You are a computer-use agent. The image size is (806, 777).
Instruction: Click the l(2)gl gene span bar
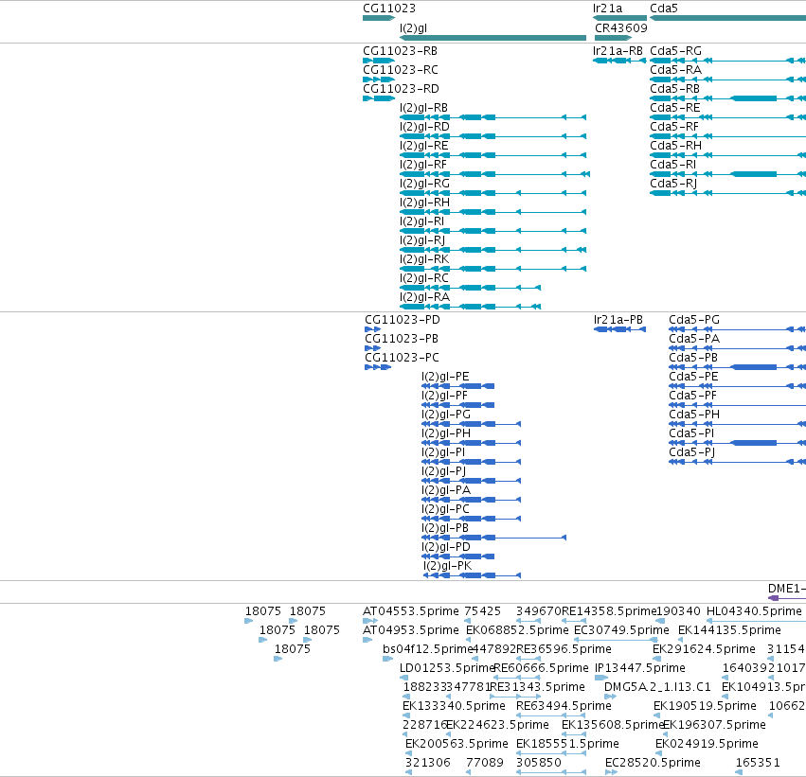tap(493, 38)
